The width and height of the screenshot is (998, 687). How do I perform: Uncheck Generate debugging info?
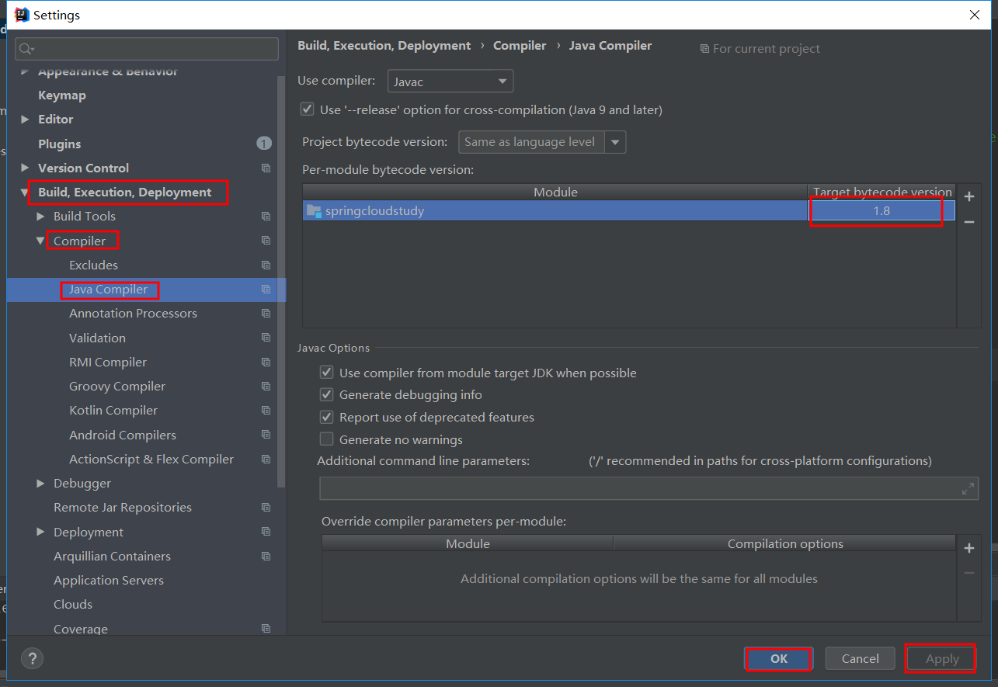[x=327, y=395]
